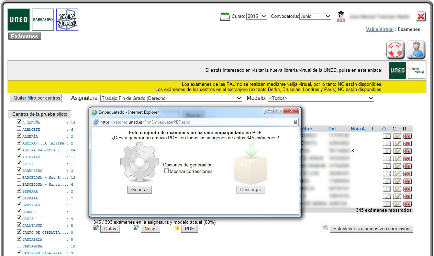Click the graduate user avatar icon
Viewport: 434px width, 256px height.
341,16
